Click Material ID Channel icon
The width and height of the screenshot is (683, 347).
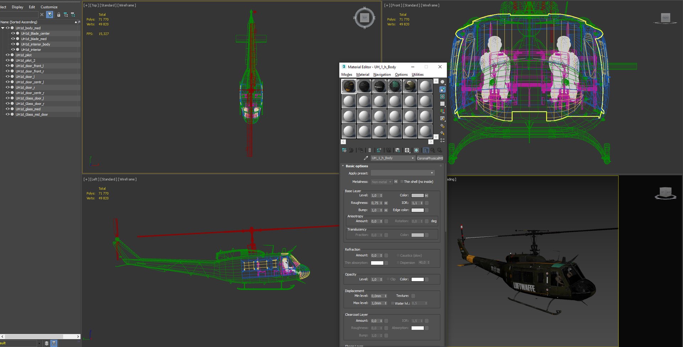[x=407, y=150]
